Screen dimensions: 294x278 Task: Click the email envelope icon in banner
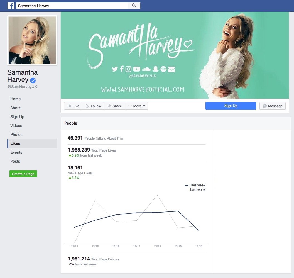tap(171, 69)
